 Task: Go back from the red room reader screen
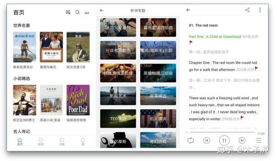(x=188, y=10)
